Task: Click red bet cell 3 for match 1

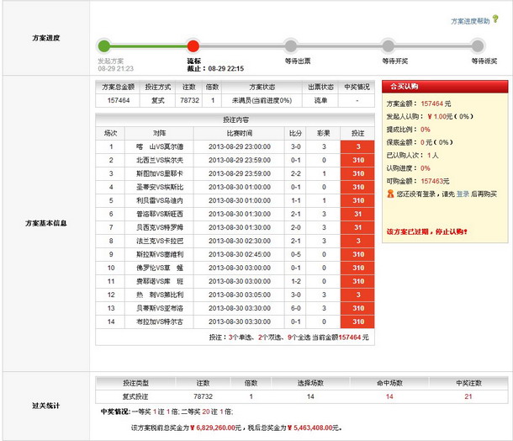Action: pos(357,146)
